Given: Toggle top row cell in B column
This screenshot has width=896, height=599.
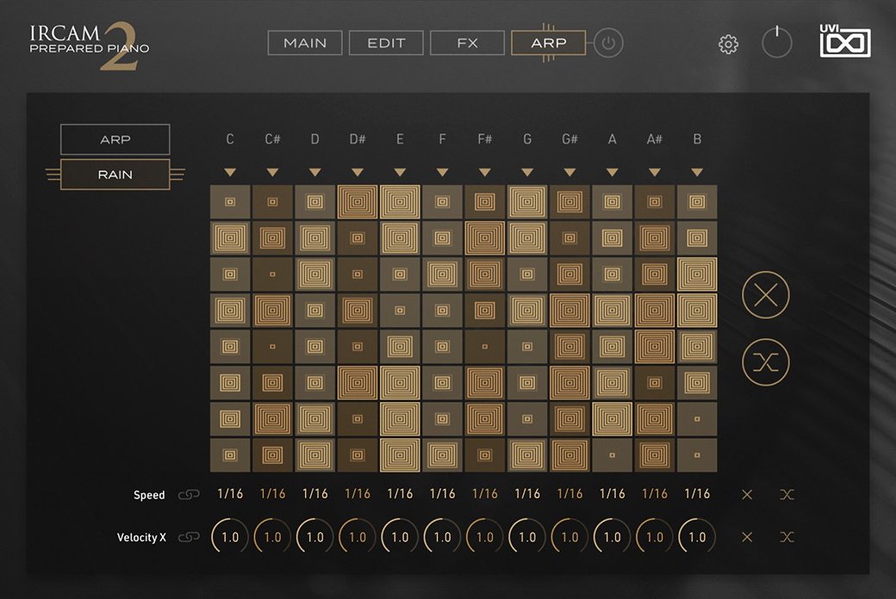Looking at the screenshot, I should pos(697,201).
